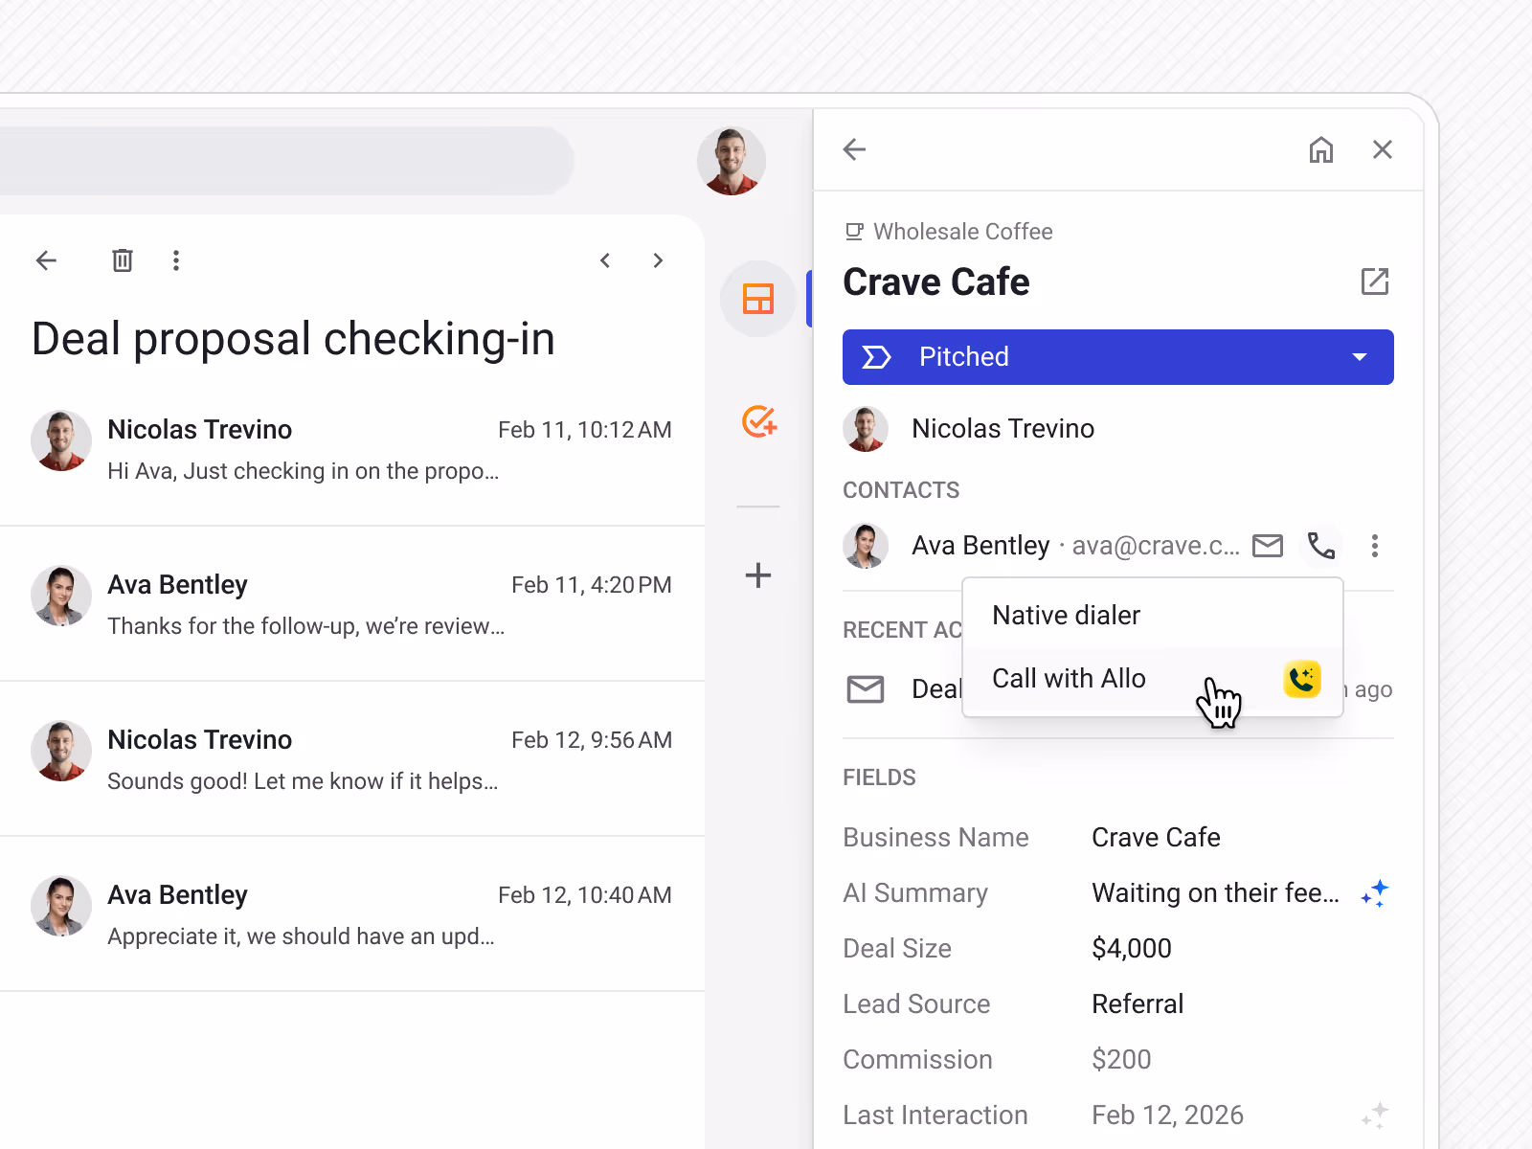The width and height of the screenshot is (1532, 1149).
Task: Open deal owner Nicolas Trevino in the CRM panel
Action: (x=1003, y=429)
